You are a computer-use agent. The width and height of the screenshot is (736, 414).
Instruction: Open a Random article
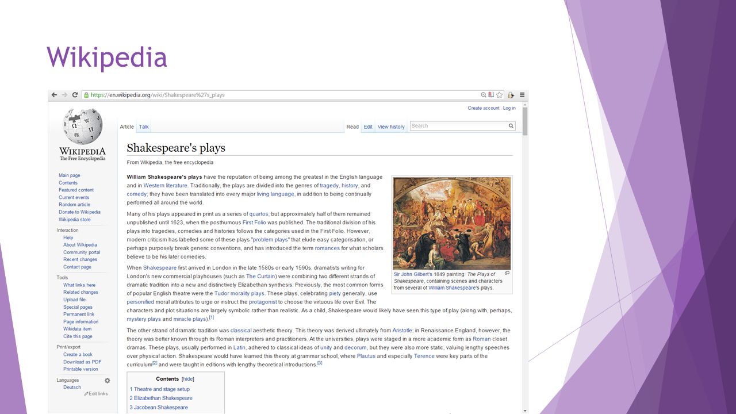(74, 205)
